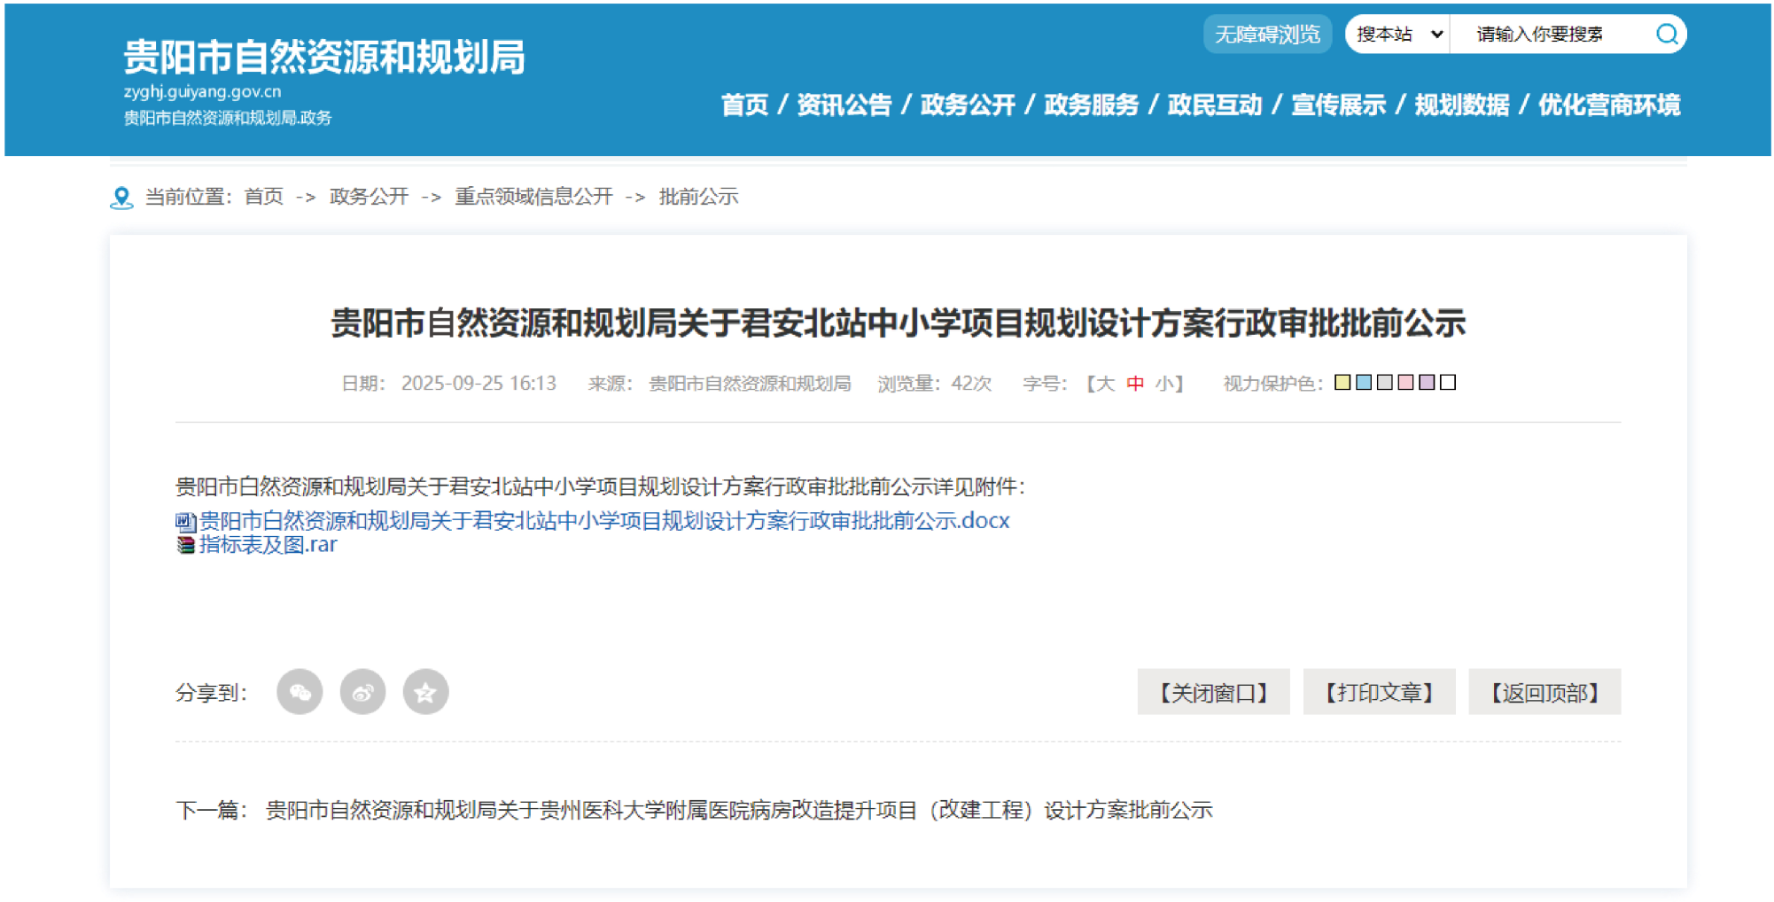
Task: Click the star share icon
Action: pos(425,692)
